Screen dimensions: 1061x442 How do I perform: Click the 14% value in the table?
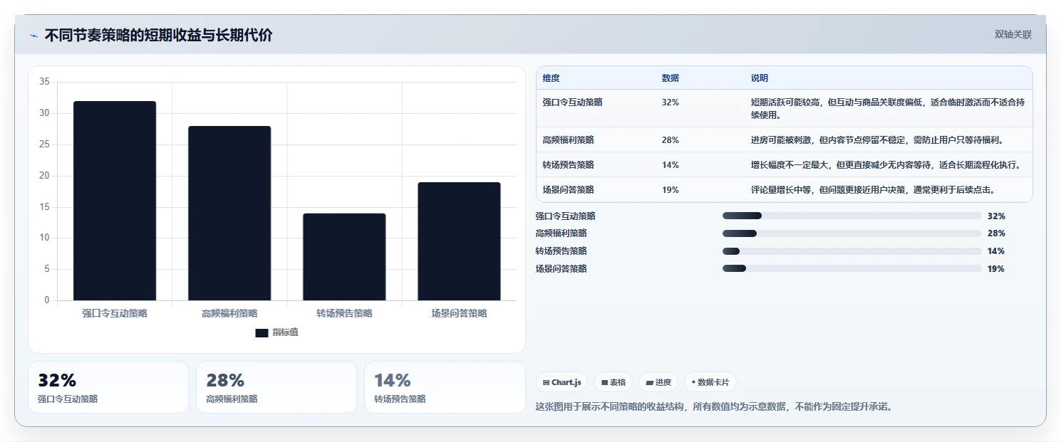(671, 165)
